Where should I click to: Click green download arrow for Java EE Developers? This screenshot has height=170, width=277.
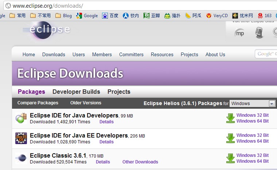tap(230, 138)
